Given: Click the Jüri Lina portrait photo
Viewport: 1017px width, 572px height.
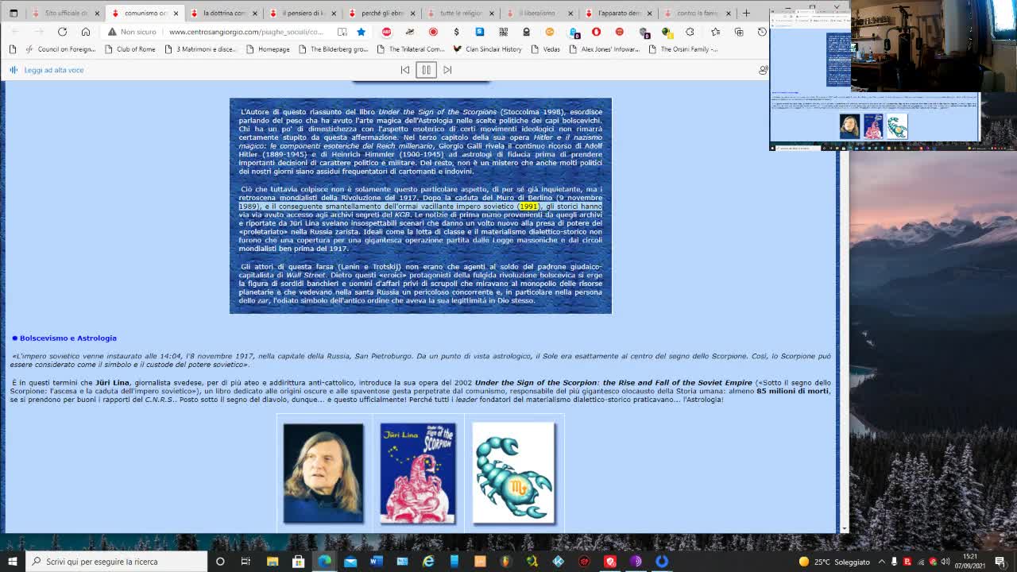Looking at the screenshot, I should [323, 473].
